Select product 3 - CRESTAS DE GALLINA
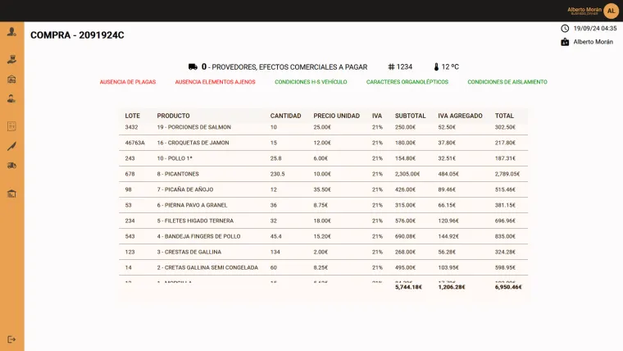 (189, 252)
